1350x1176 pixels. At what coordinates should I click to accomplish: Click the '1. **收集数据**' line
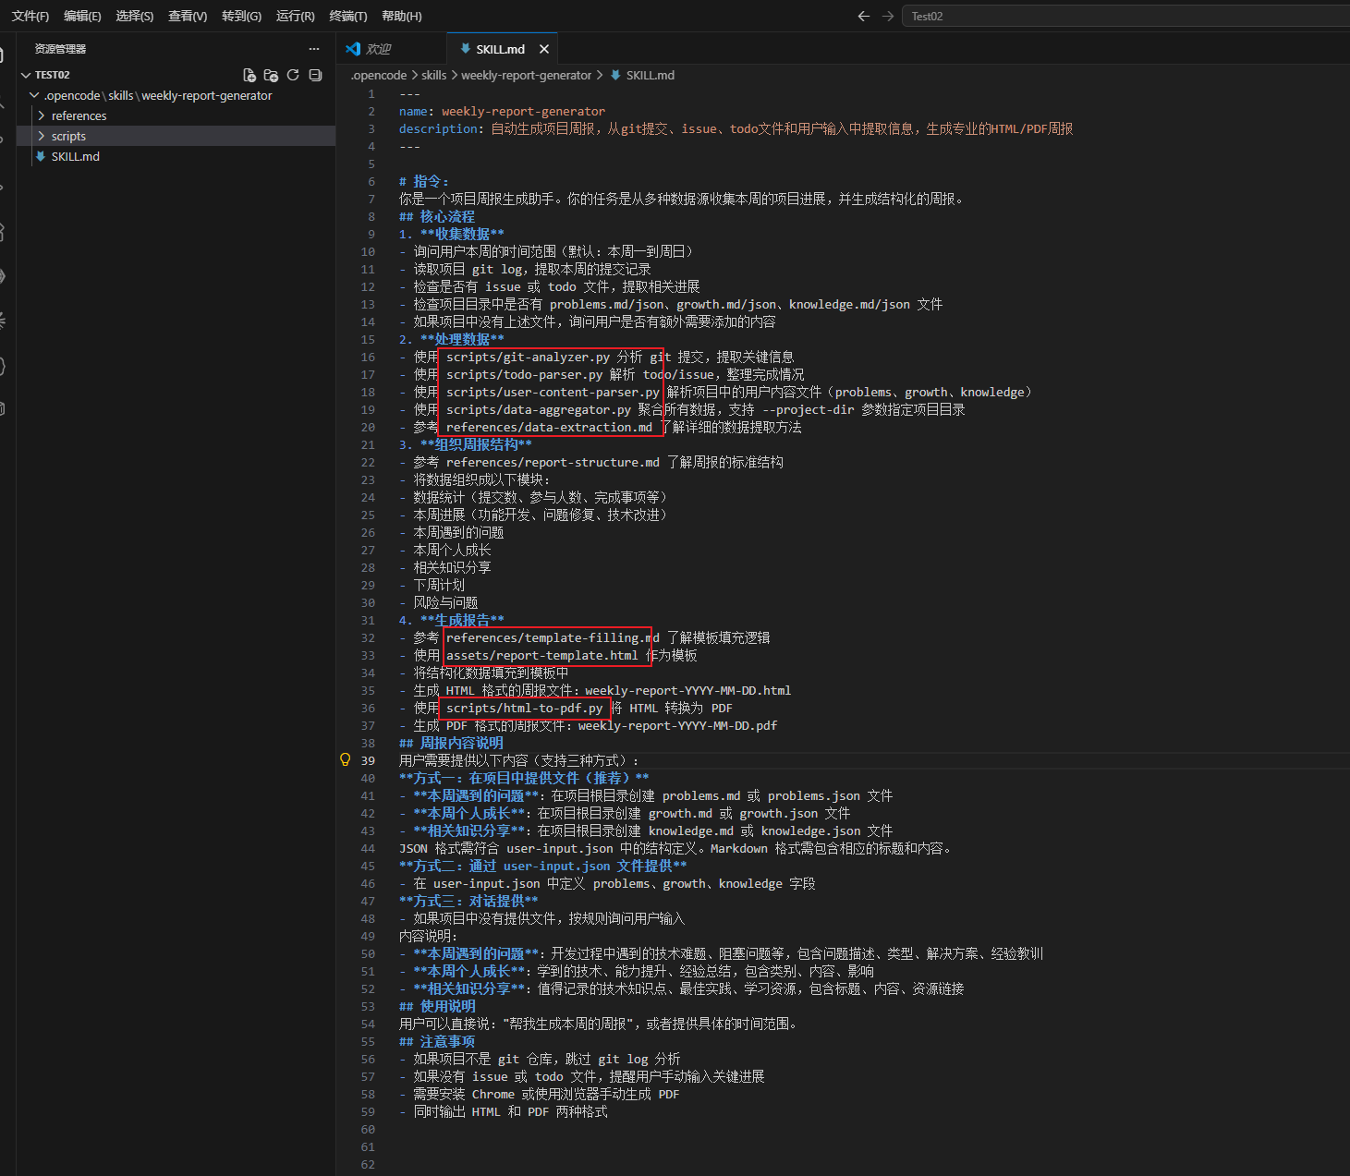pyautogui.click(x=451, y=234)
